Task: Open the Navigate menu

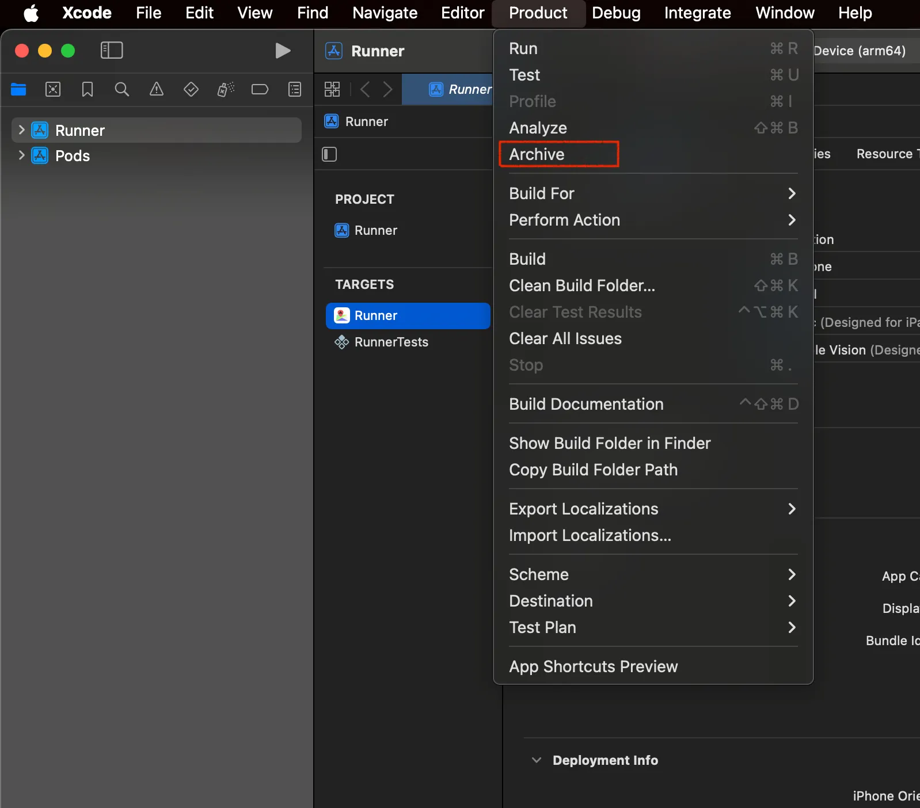Action: pyautogui.click(x=385, y=13)
